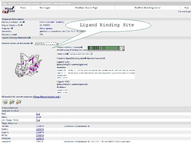Screen dimensions: 191x143
Task: Click the 'Template Structure' heading
Action: 10,111
